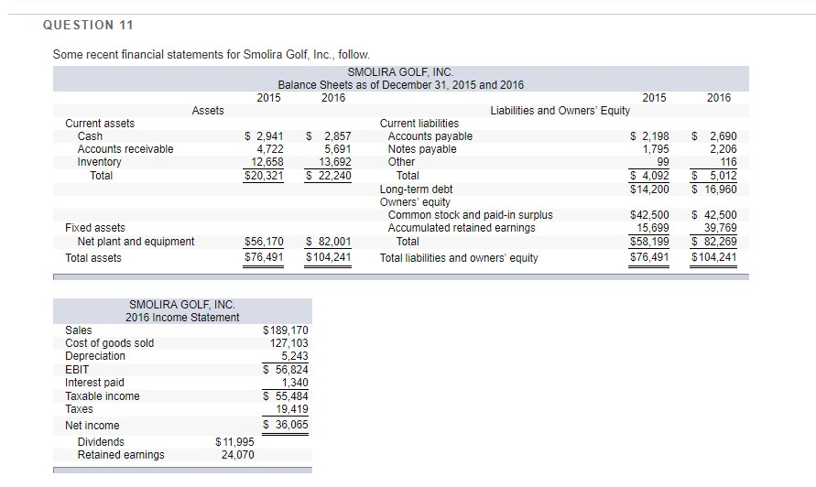Click the '2016 Income Statement' title
Screen dimensions: 816x487
pyautogui.click(x=182, y=318)
